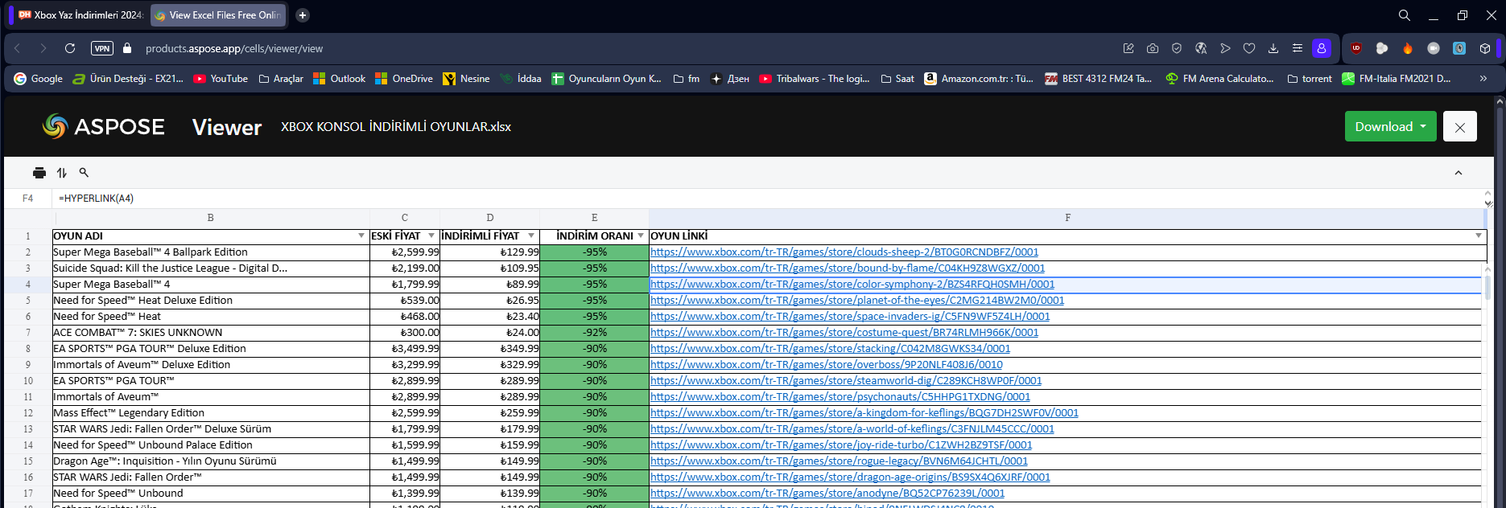This screenshot has width=1506, height=508.
Task: Open planet-of-the-eyes store link
Action: pos(857,301)
